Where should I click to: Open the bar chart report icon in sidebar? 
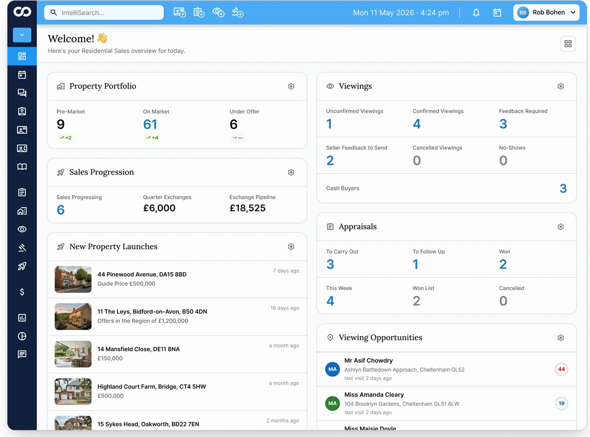(22, 318)
